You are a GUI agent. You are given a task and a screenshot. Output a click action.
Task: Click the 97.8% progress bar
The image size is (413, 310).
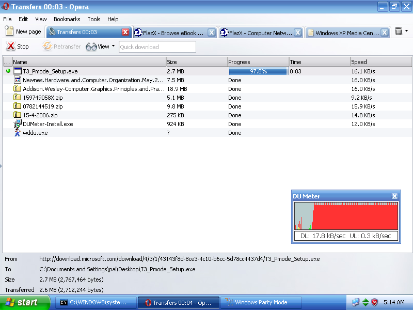(258, 71)
